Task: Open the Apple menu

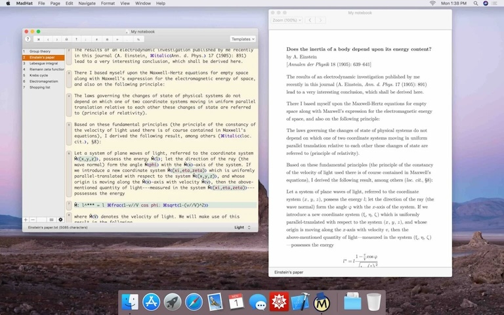Action: [x=8, y=3]
